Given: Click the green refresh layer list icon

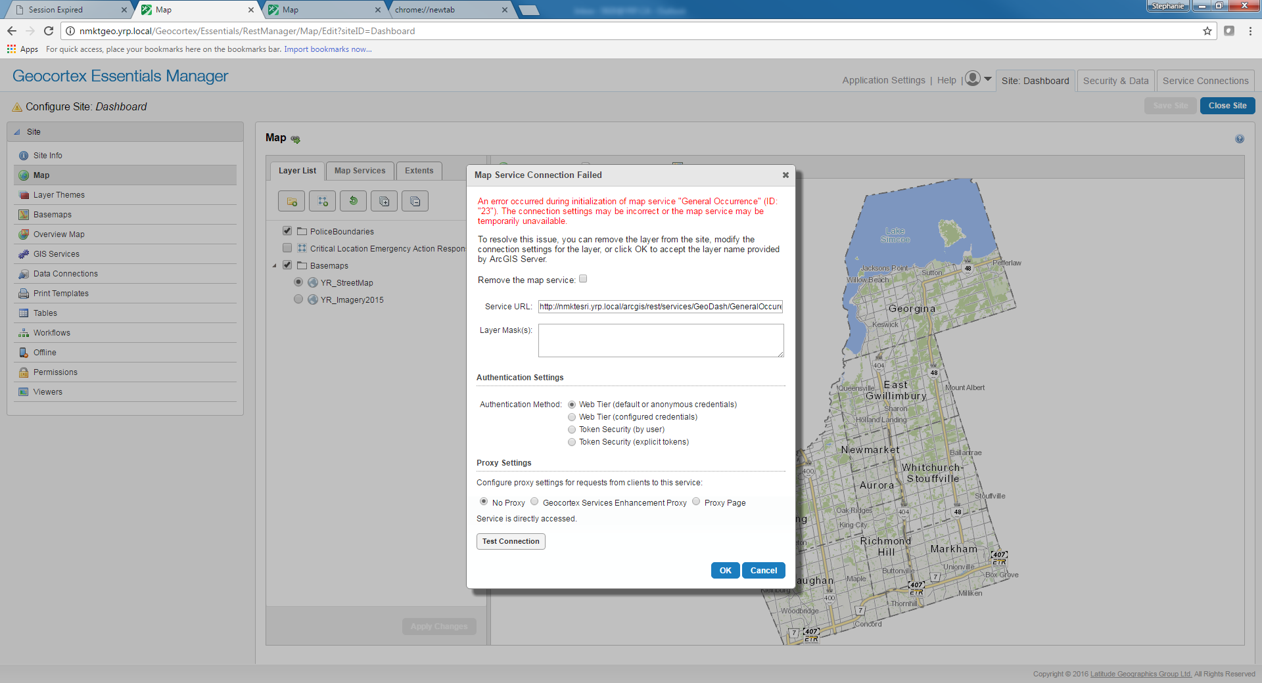Looking at the screenshot, I should click(354, 201).
